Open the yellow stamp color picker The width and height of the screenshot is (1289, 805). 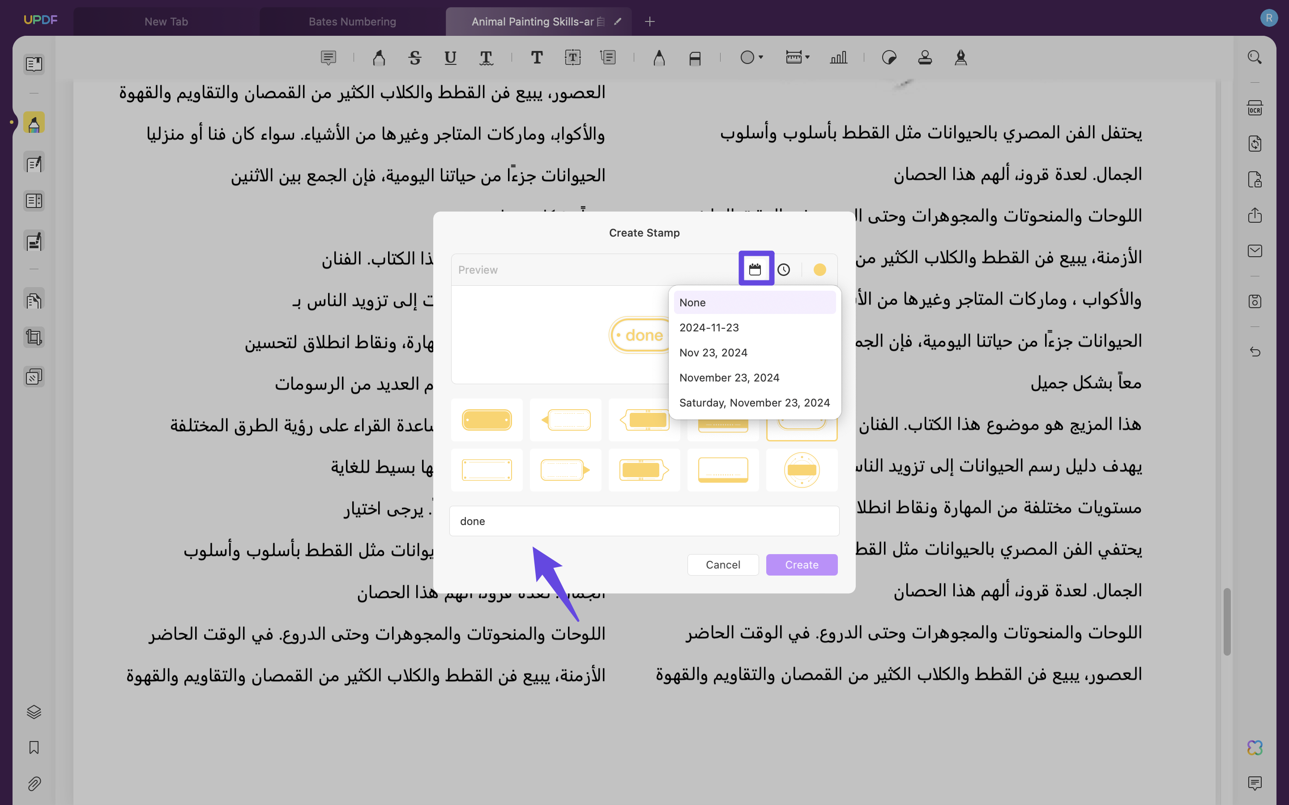[820, 270]
